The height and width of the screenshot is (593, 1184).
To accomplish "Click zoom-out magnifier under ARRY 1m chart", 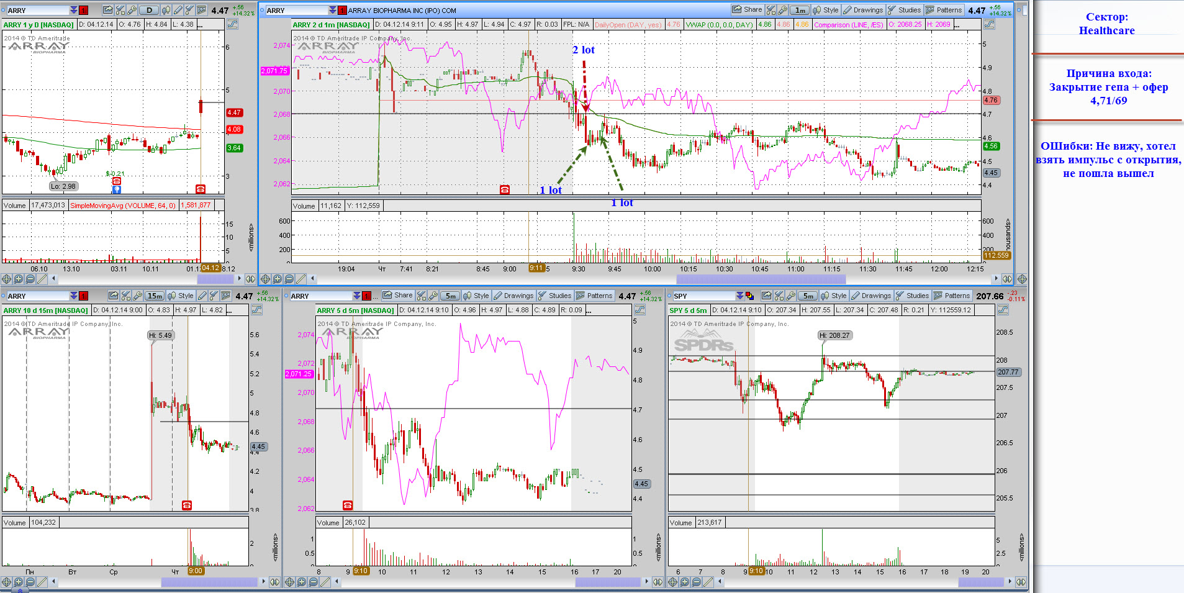I will (289, 279).
